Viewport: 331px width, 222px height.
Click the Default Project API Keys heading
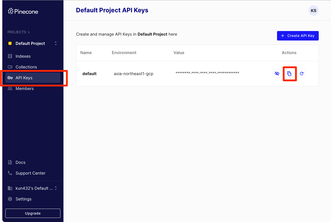(112, 10)
